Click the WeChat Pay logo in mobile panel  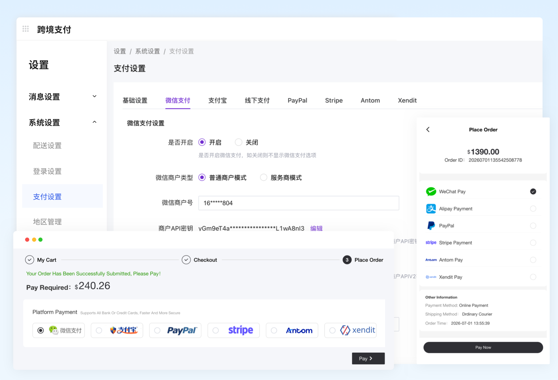click(x=431, y=191)
